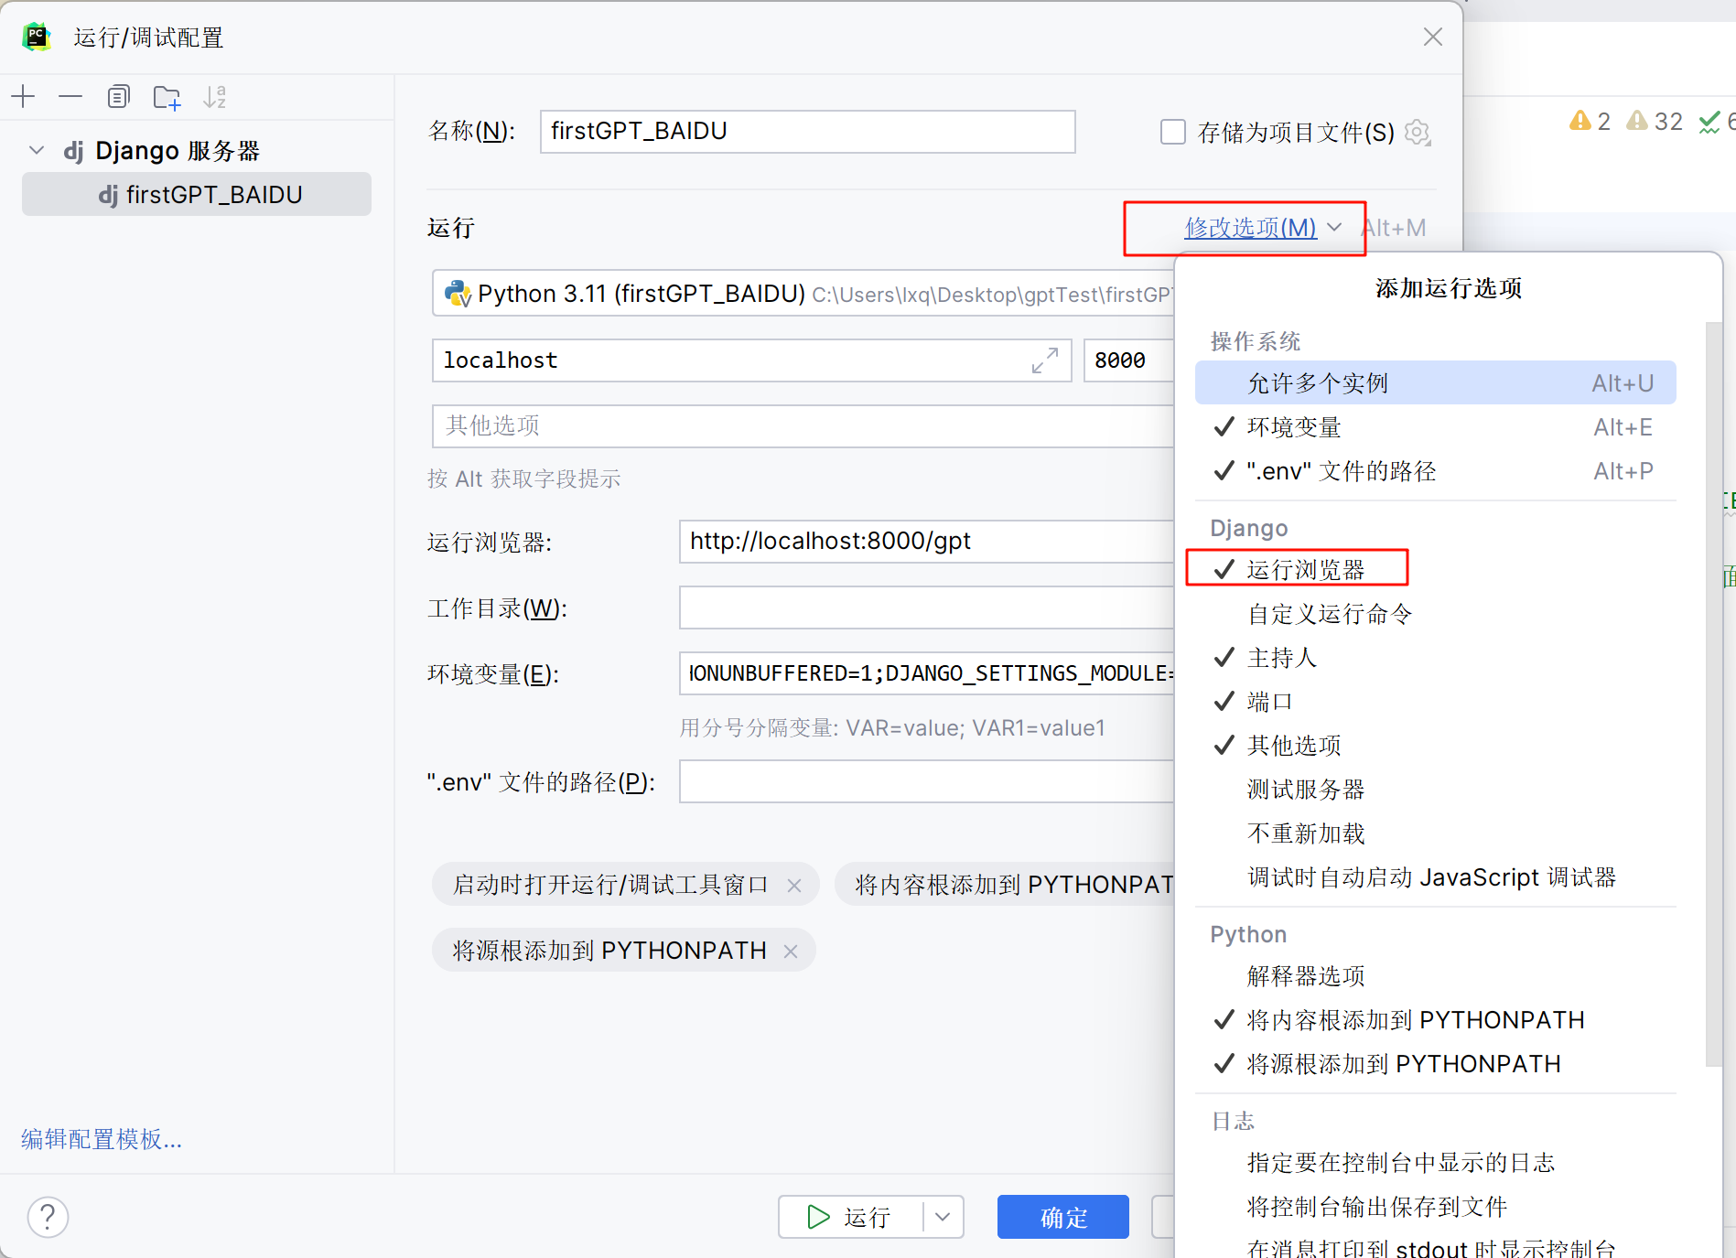Image resolution: width=1736 pixels, height=1258 pixels.
Task: Open the 编辑配置模板 link
Action: (x=101, y=1139)
